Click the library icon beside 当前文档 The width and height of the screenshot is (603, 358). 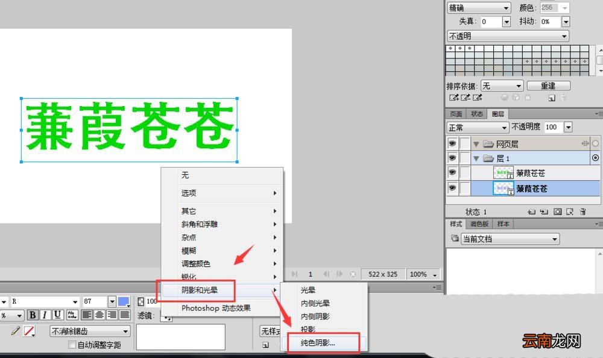[455, 238]
